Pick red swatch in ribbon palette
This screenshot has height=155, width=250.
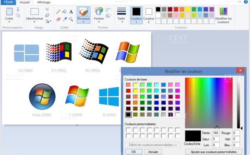(x=176, y=9)
